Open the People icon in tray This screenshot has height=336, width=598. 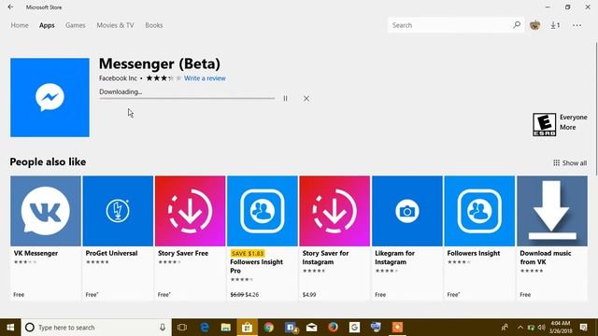pyautogui.click(x=505, y=328)
